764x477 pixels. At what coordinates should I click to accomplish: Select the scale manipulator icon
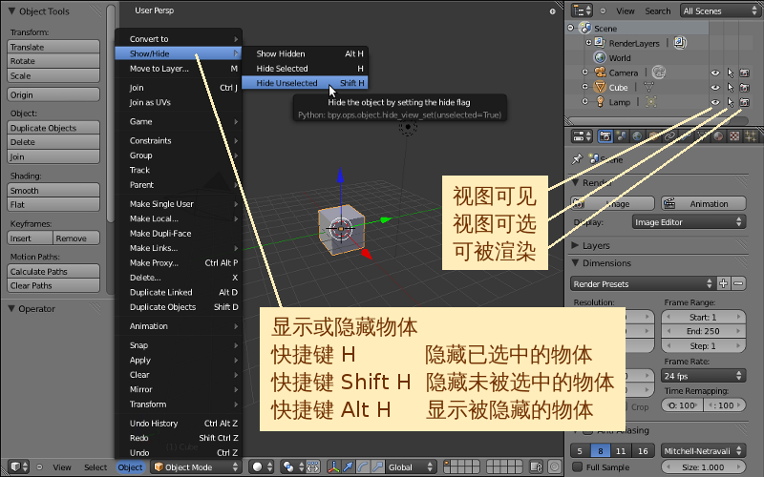pos(377,467)
